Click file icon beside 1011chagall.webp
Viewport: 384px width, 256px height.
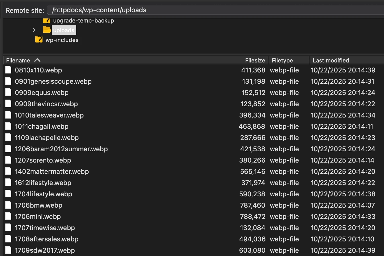[8, 126]
